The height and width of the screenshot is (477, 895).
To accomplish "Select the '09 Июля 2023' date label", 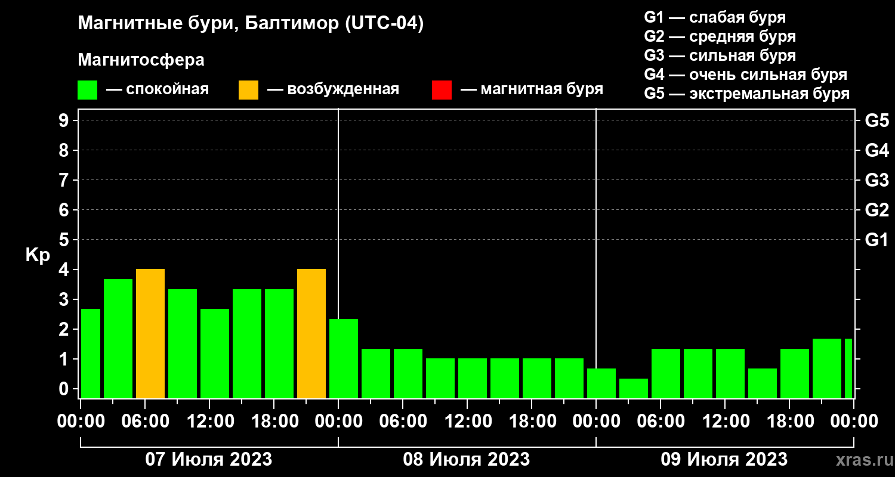I will pyautogui.click(x=724, y=460).
